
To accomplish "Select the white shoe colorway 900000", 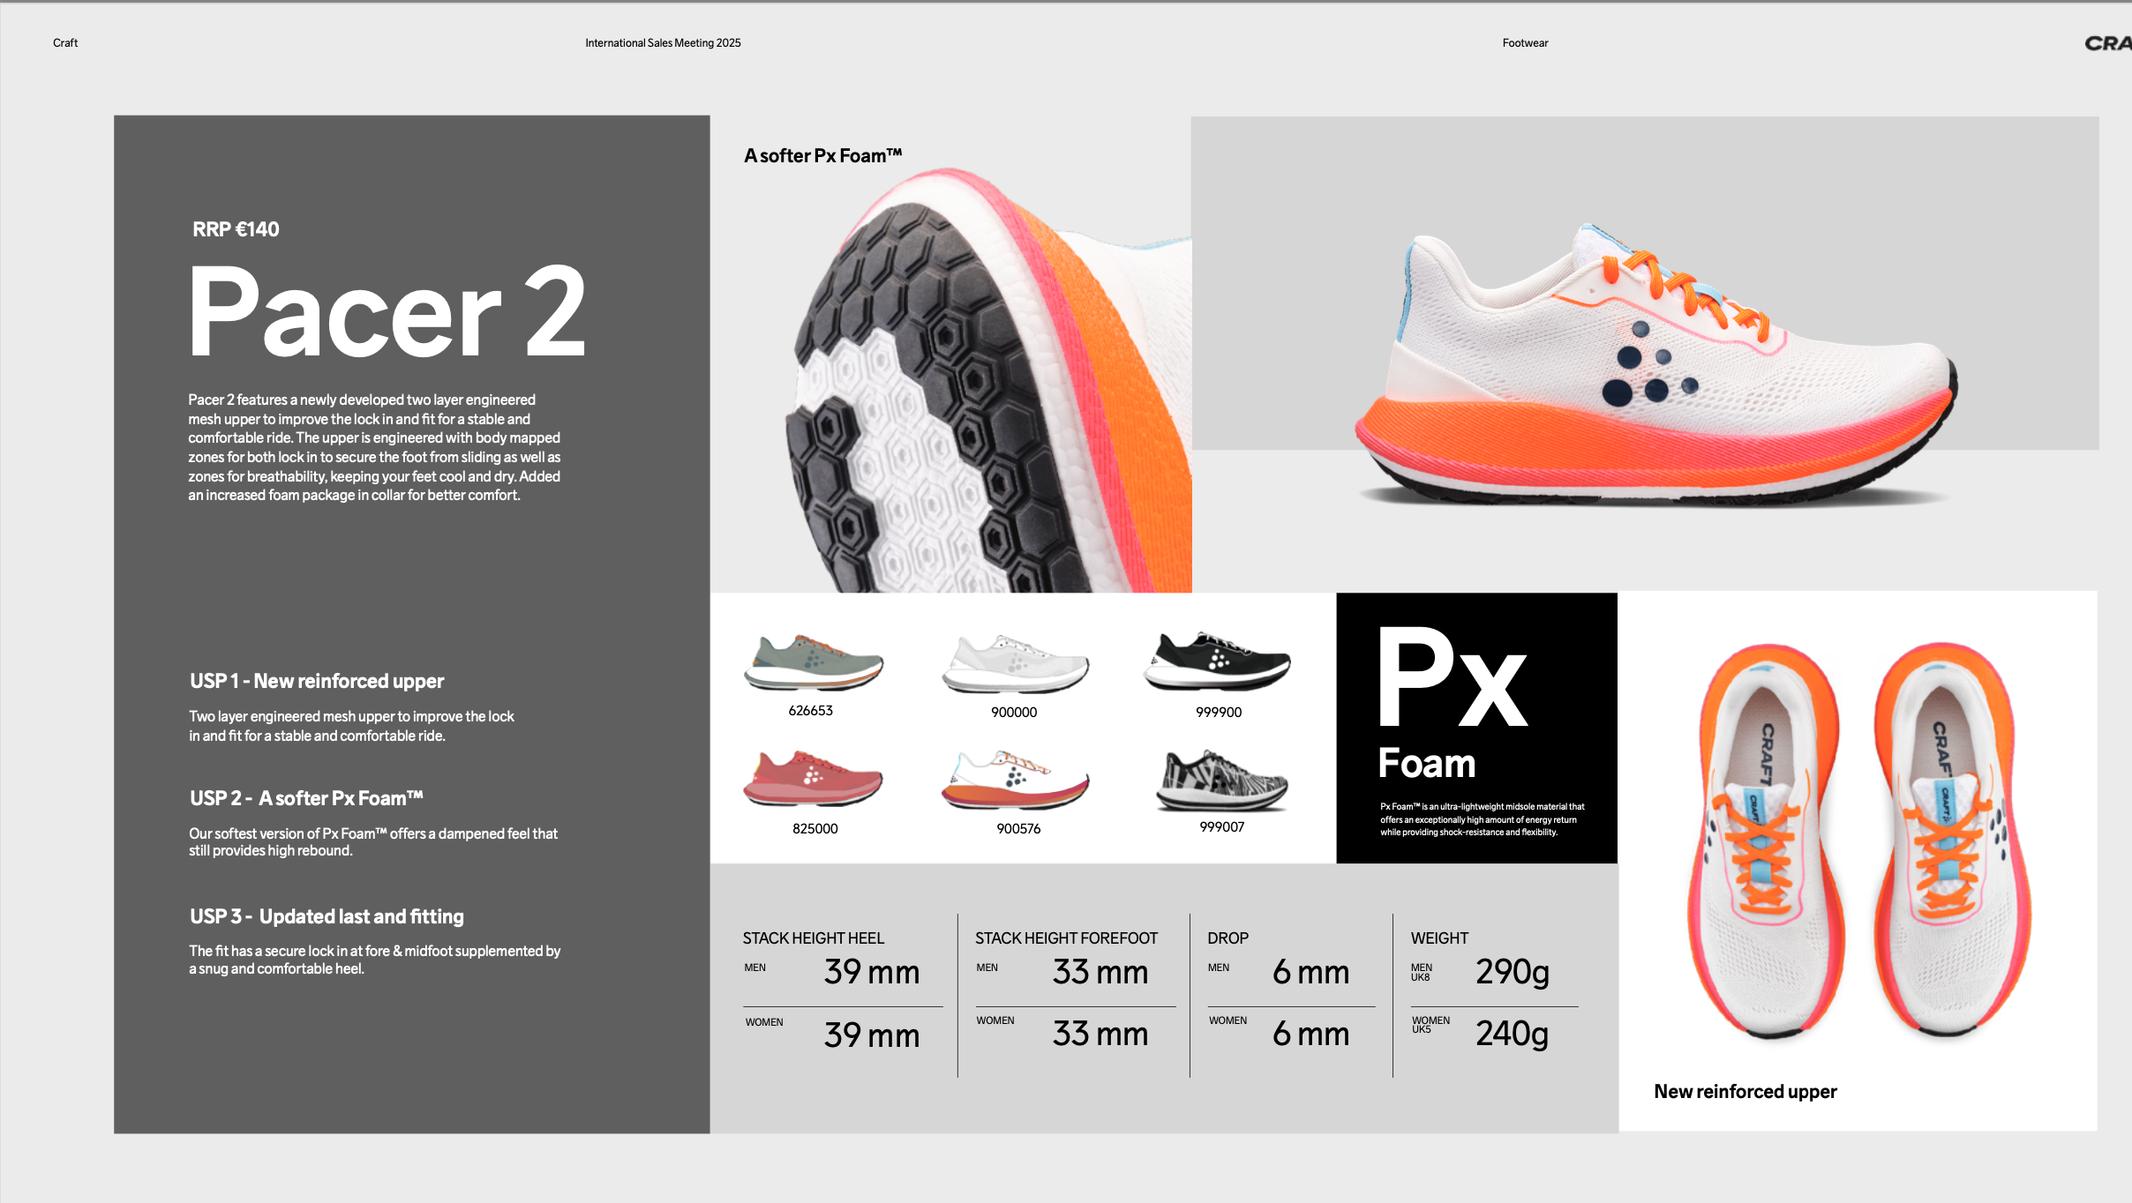I will tap(1015, 664).
